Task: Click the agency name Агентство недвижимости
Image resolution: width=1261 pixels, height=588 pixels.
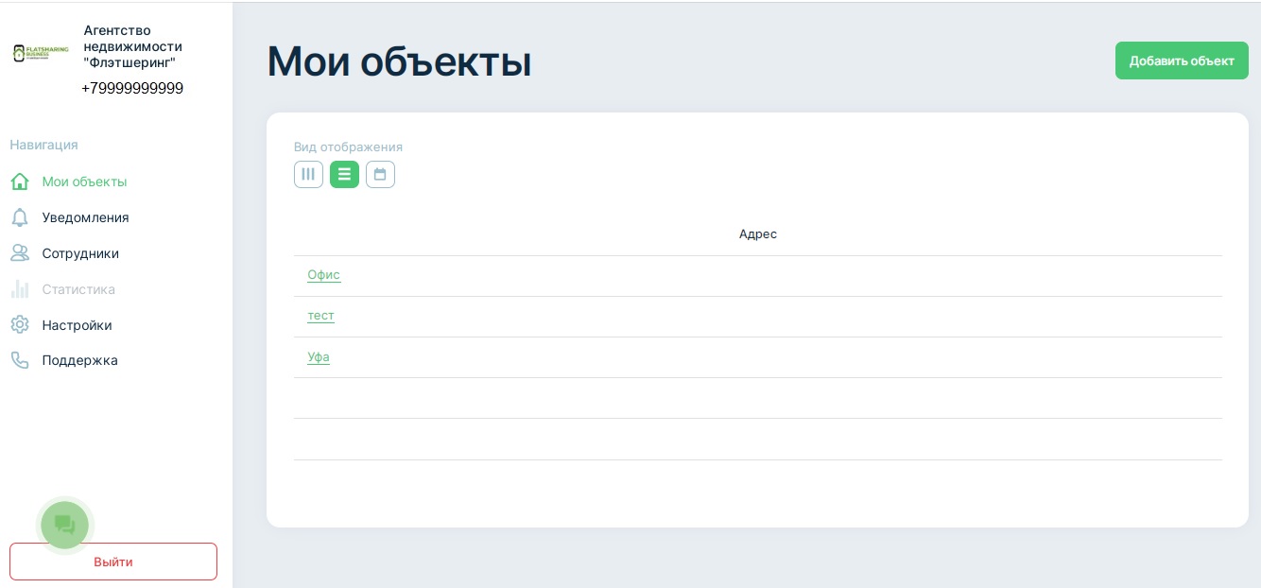Action: (132, 46)
